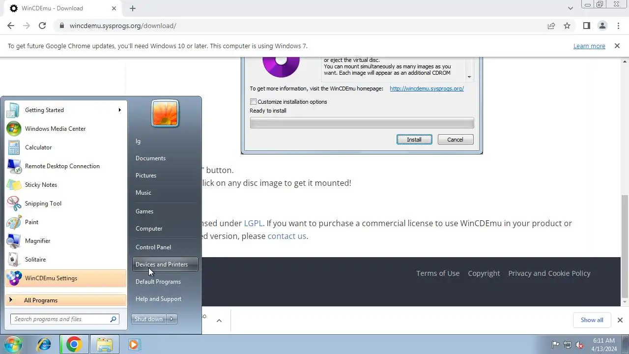The image size is (629, 354).
Task: Toggle Chrome side panel icon
Action: pyautogui.click(x=586, y=26)
